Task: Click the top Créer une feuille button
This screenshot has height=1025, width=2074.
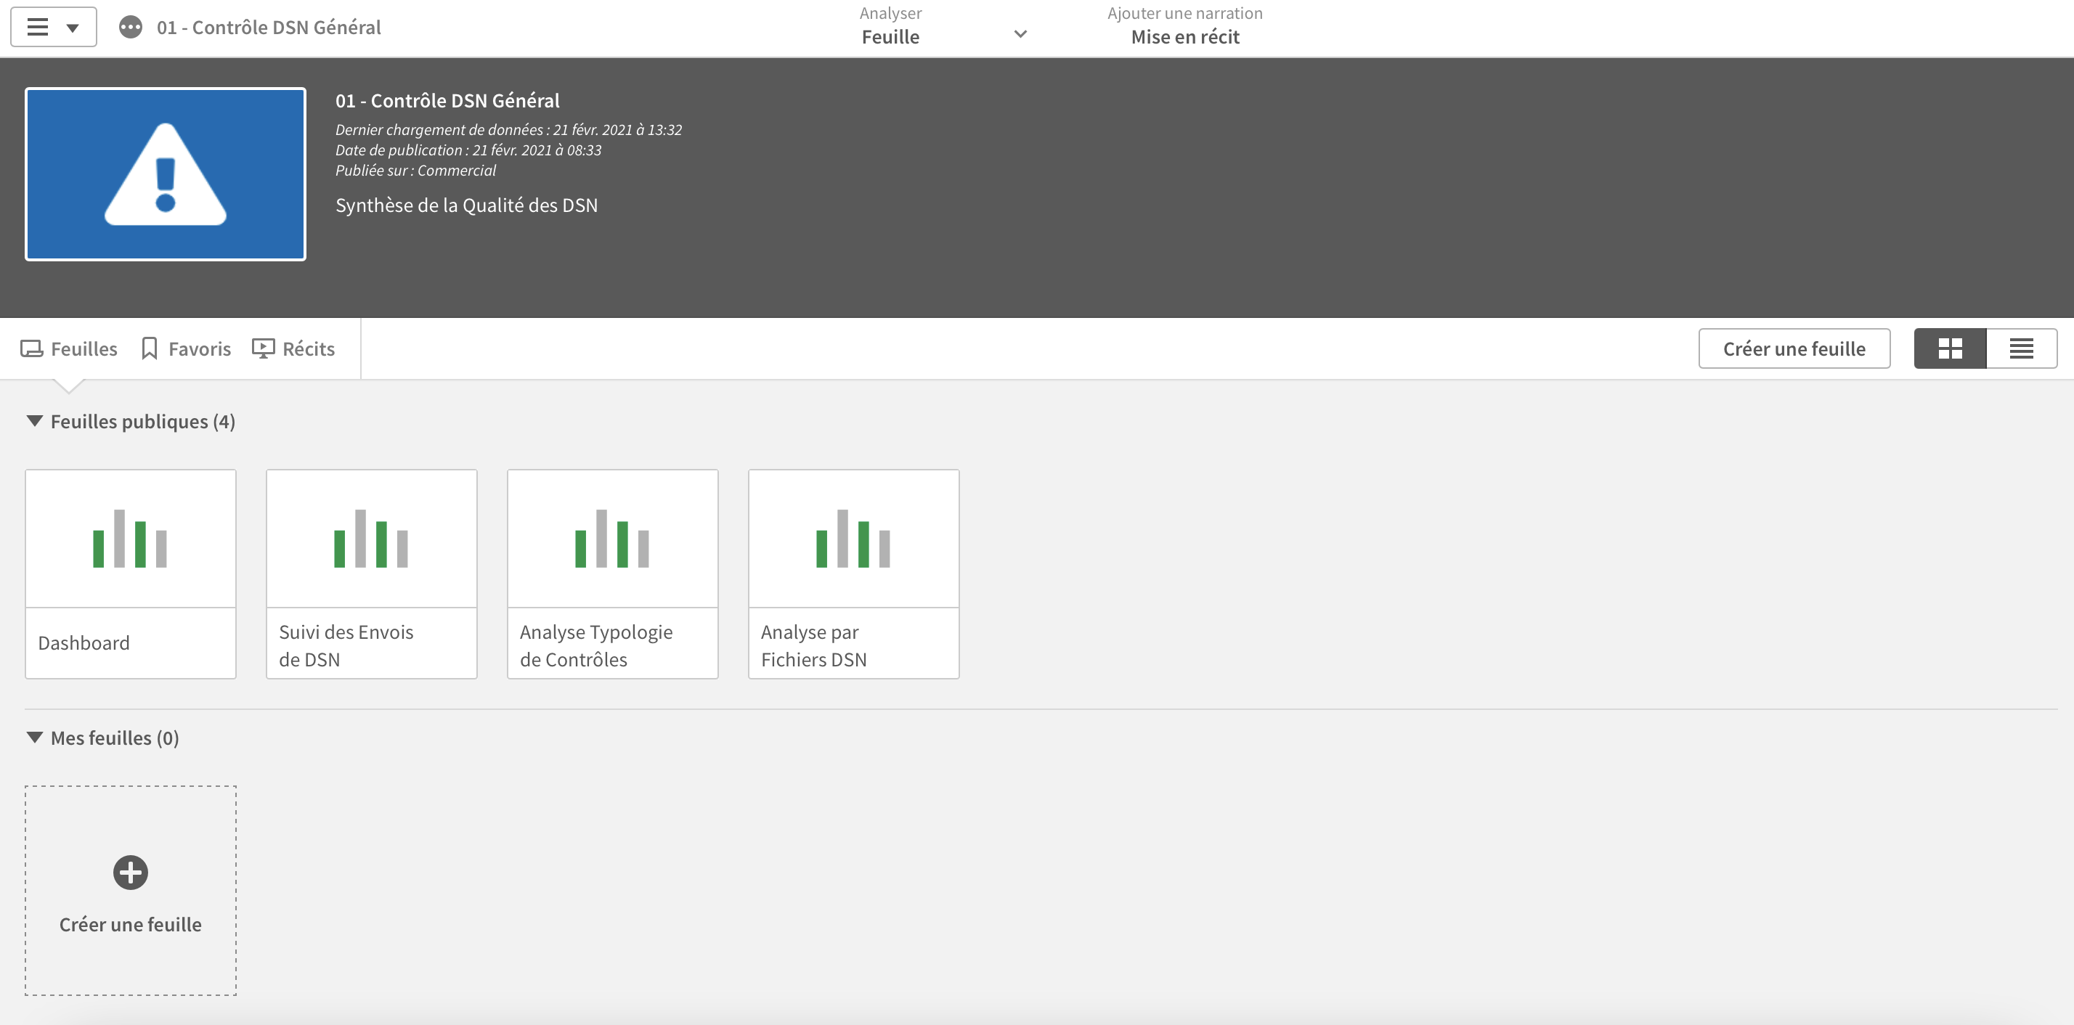Action: click(x=1794, y=348)
